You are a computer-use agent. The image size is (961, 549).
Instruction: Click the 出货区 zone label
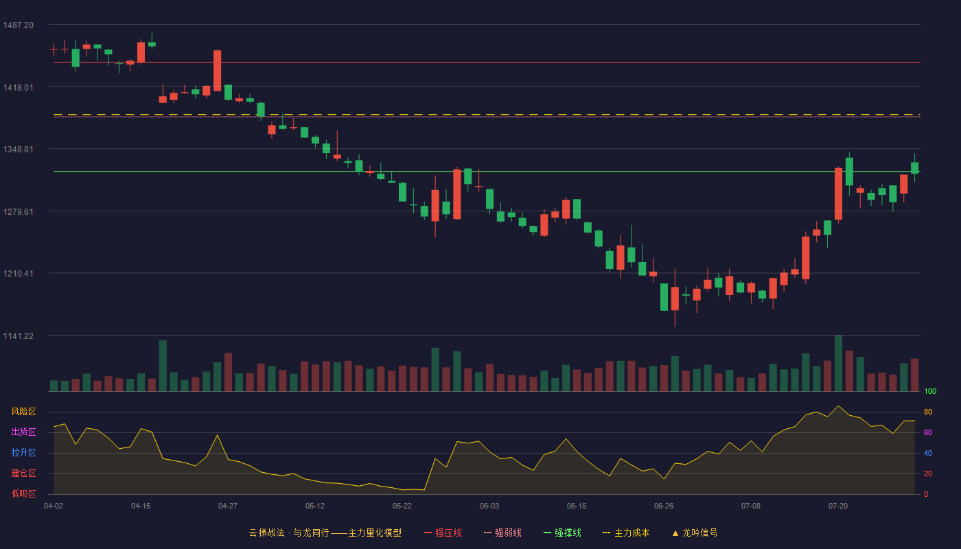(23, 432)
